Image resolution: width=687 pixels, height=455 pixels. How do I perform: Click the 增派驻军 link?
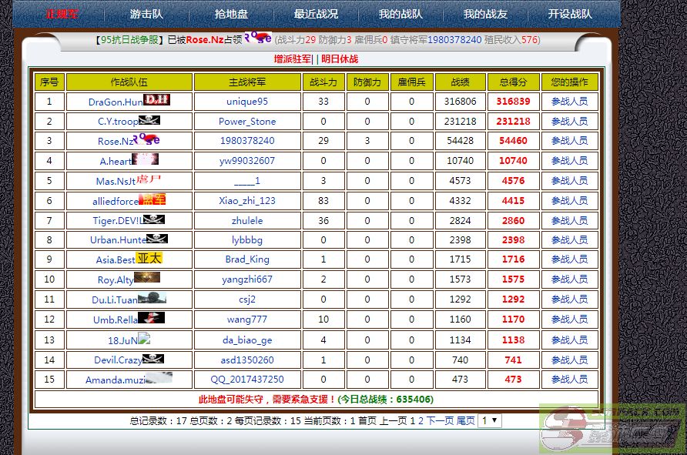point(293,59)
